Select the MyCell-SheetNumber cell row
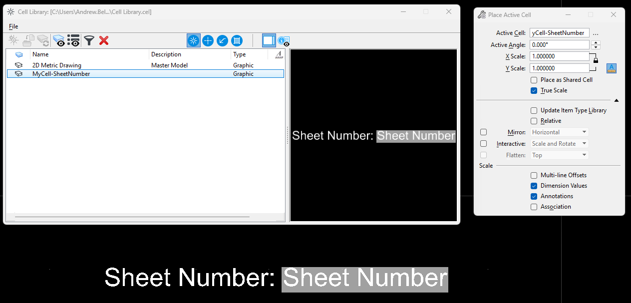 pos(145,74)
